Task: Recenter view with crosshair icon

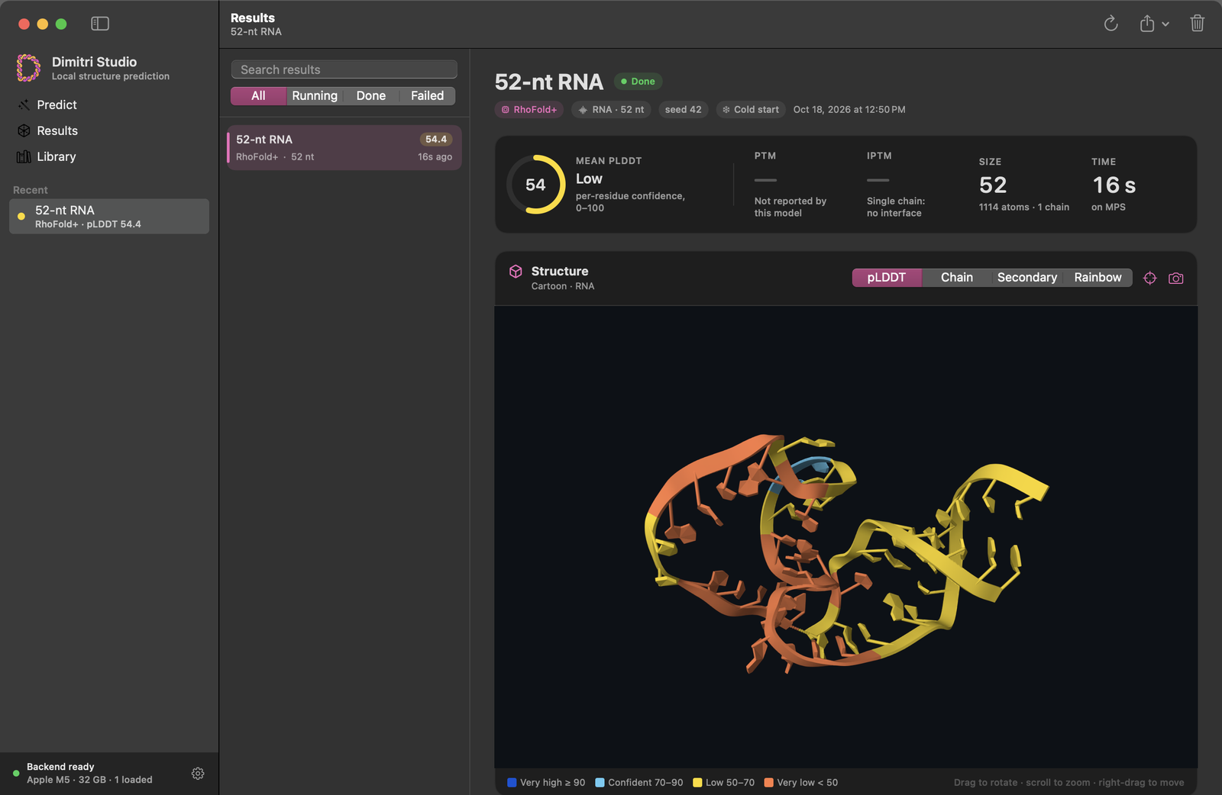Action: tap(1150, 278)
